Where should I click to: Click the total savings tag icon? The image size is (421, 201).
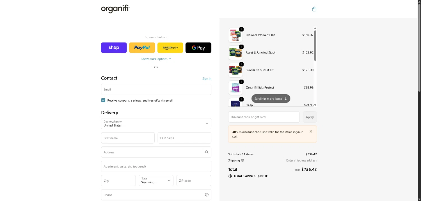point(230,176)
